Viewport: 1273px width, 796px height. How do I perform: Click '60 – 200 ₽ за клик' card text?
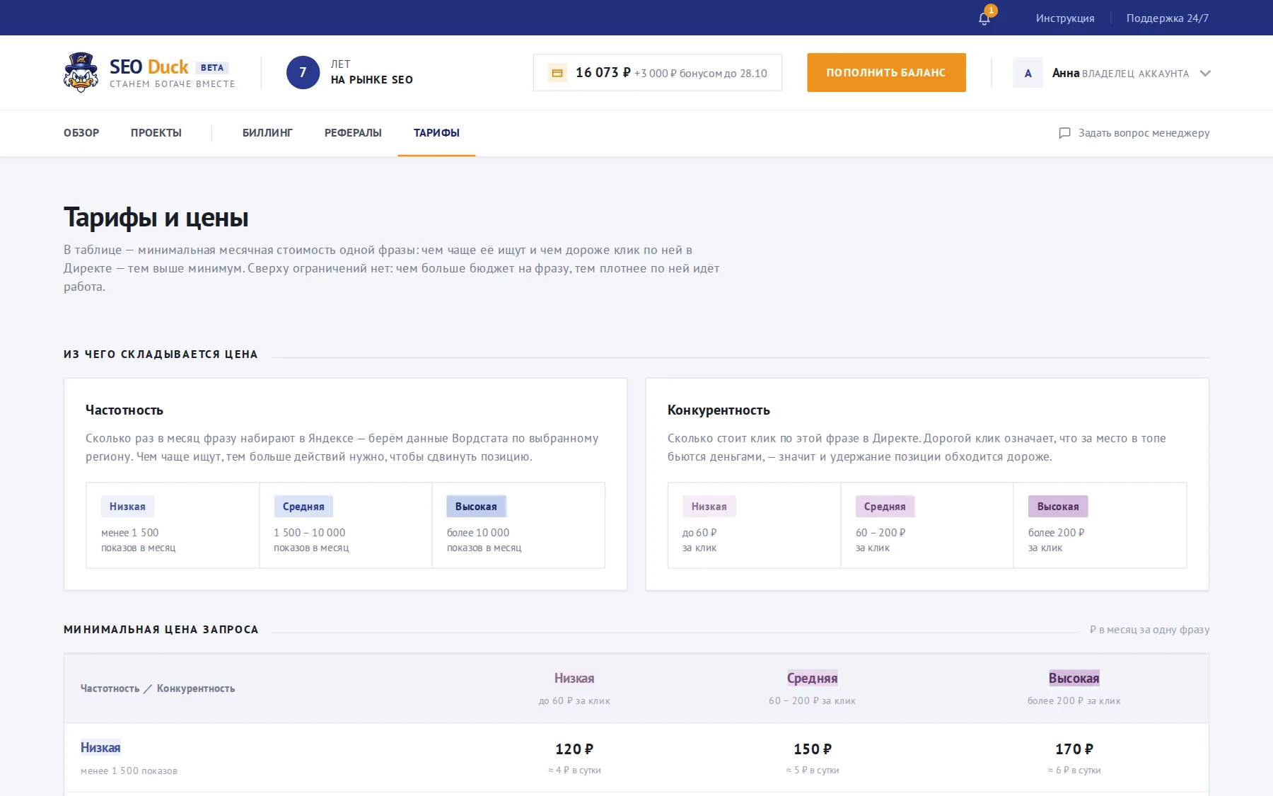[880, 540]
